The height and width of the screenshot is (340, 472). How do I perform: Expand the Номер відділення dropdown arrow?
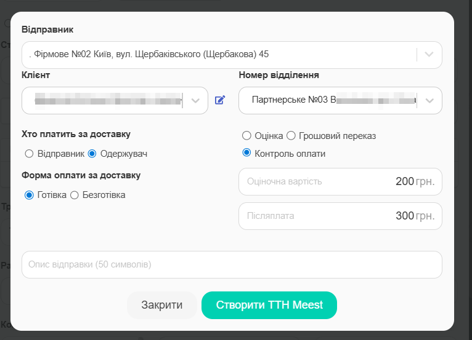coord(429,100)
